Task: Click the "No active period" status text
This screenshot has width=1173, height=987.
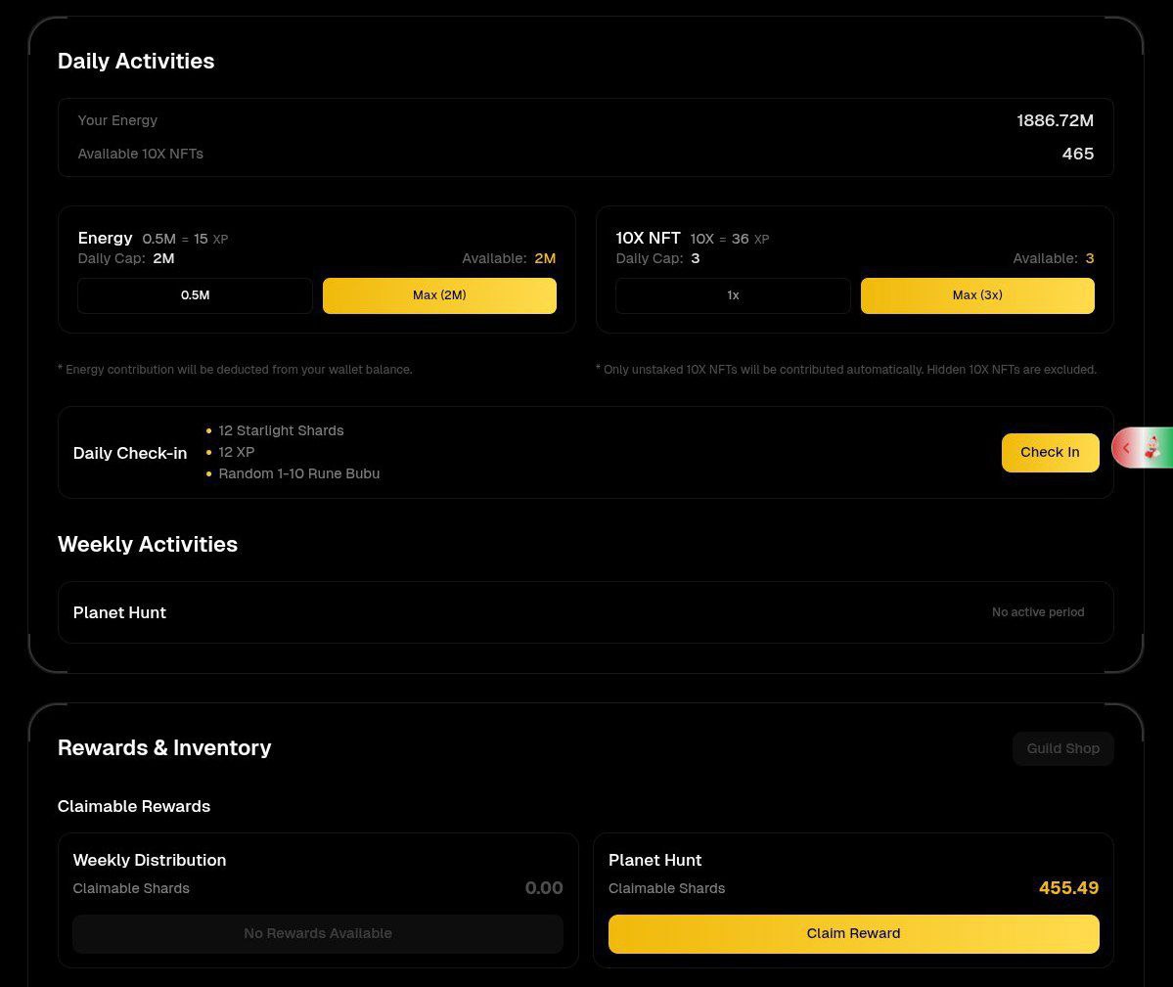Action: tap(1038, 611)
